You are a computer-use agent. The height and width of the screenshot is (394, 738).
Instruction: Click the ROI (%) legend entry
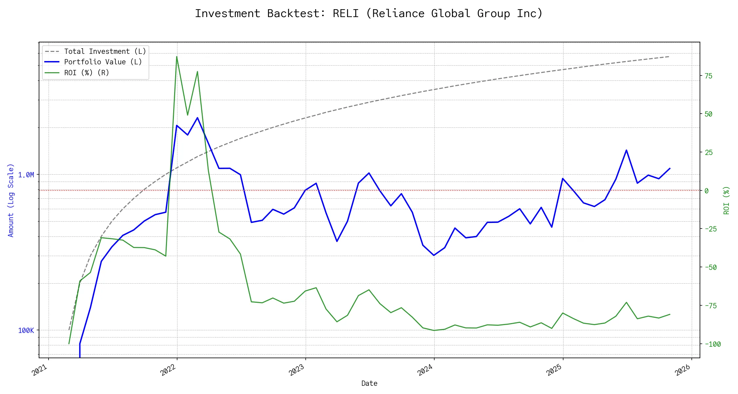(x=87, y=73)
